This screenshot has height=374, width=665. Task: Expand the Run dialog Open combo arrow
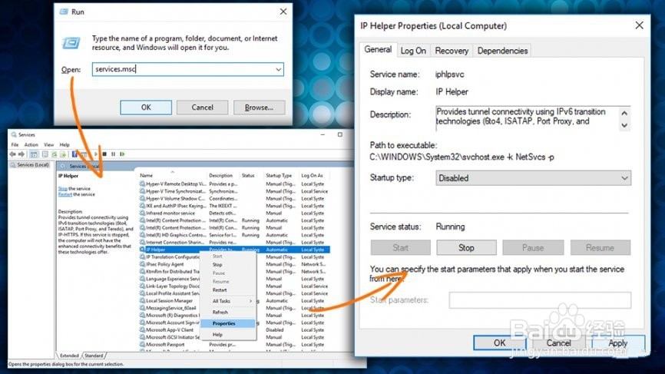278,69
